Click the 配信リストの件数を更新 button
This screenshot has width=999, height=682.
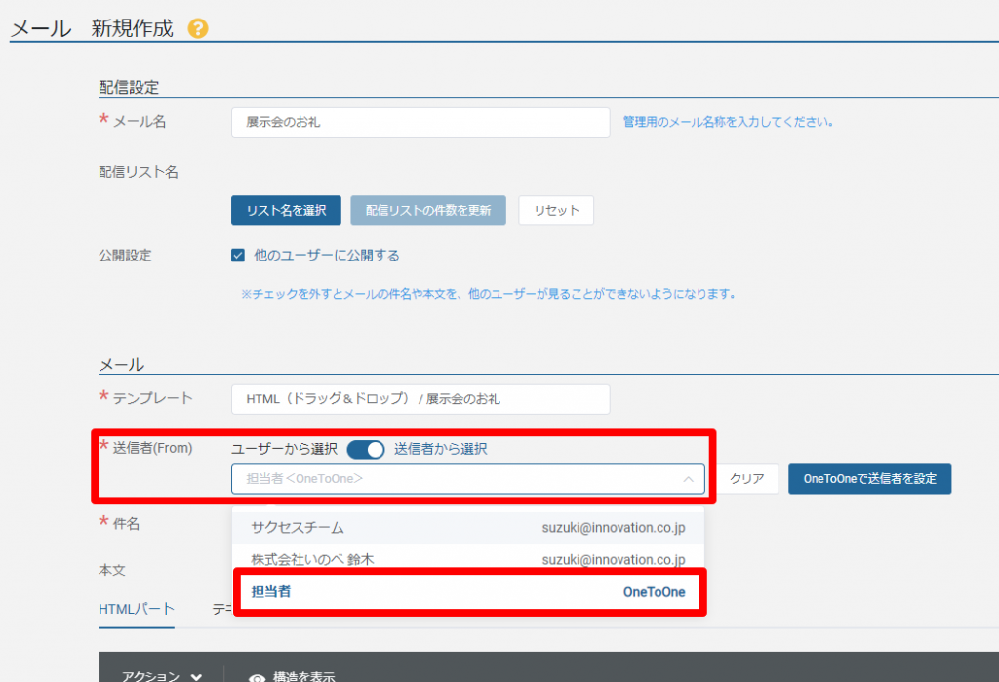427,210
